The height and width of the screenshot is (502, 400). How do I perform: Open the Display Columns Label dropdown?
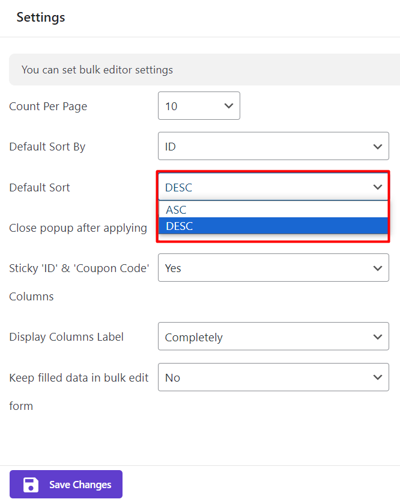point(273,337)
